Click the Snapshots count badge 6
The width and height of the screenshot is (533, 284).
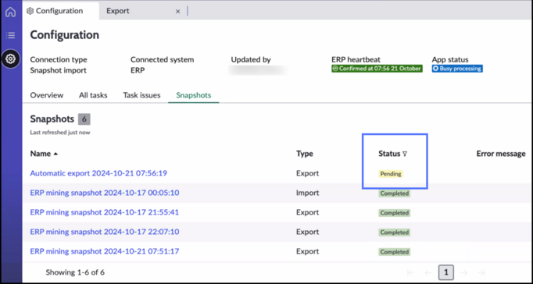(x=84, y=119)
